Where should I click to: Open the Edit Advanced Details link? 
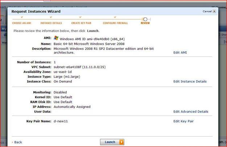pyautogui.click(x=191, y=112)
